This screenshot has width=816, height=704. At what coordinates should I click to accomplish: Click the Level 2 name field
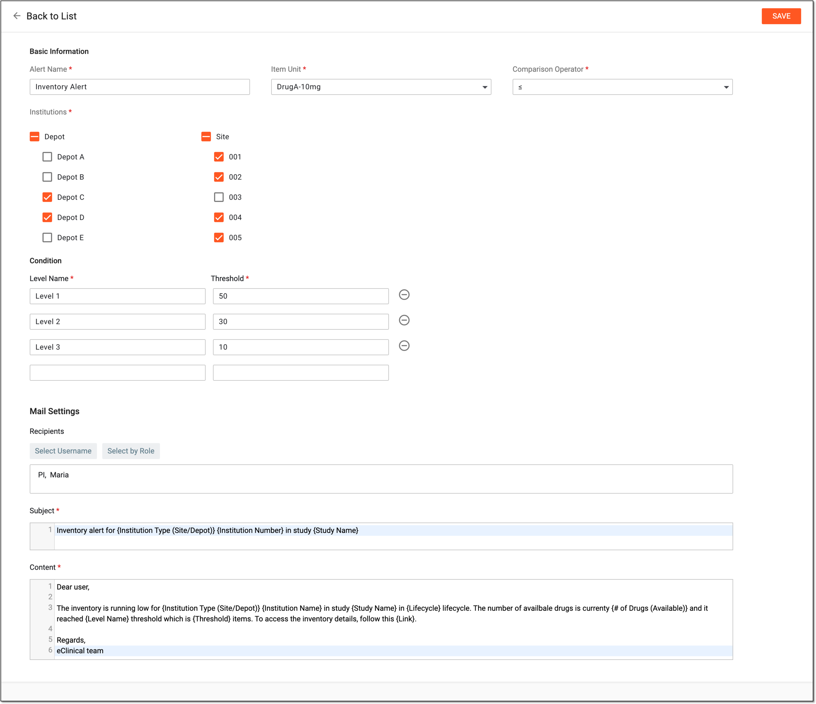pos(118,322)
